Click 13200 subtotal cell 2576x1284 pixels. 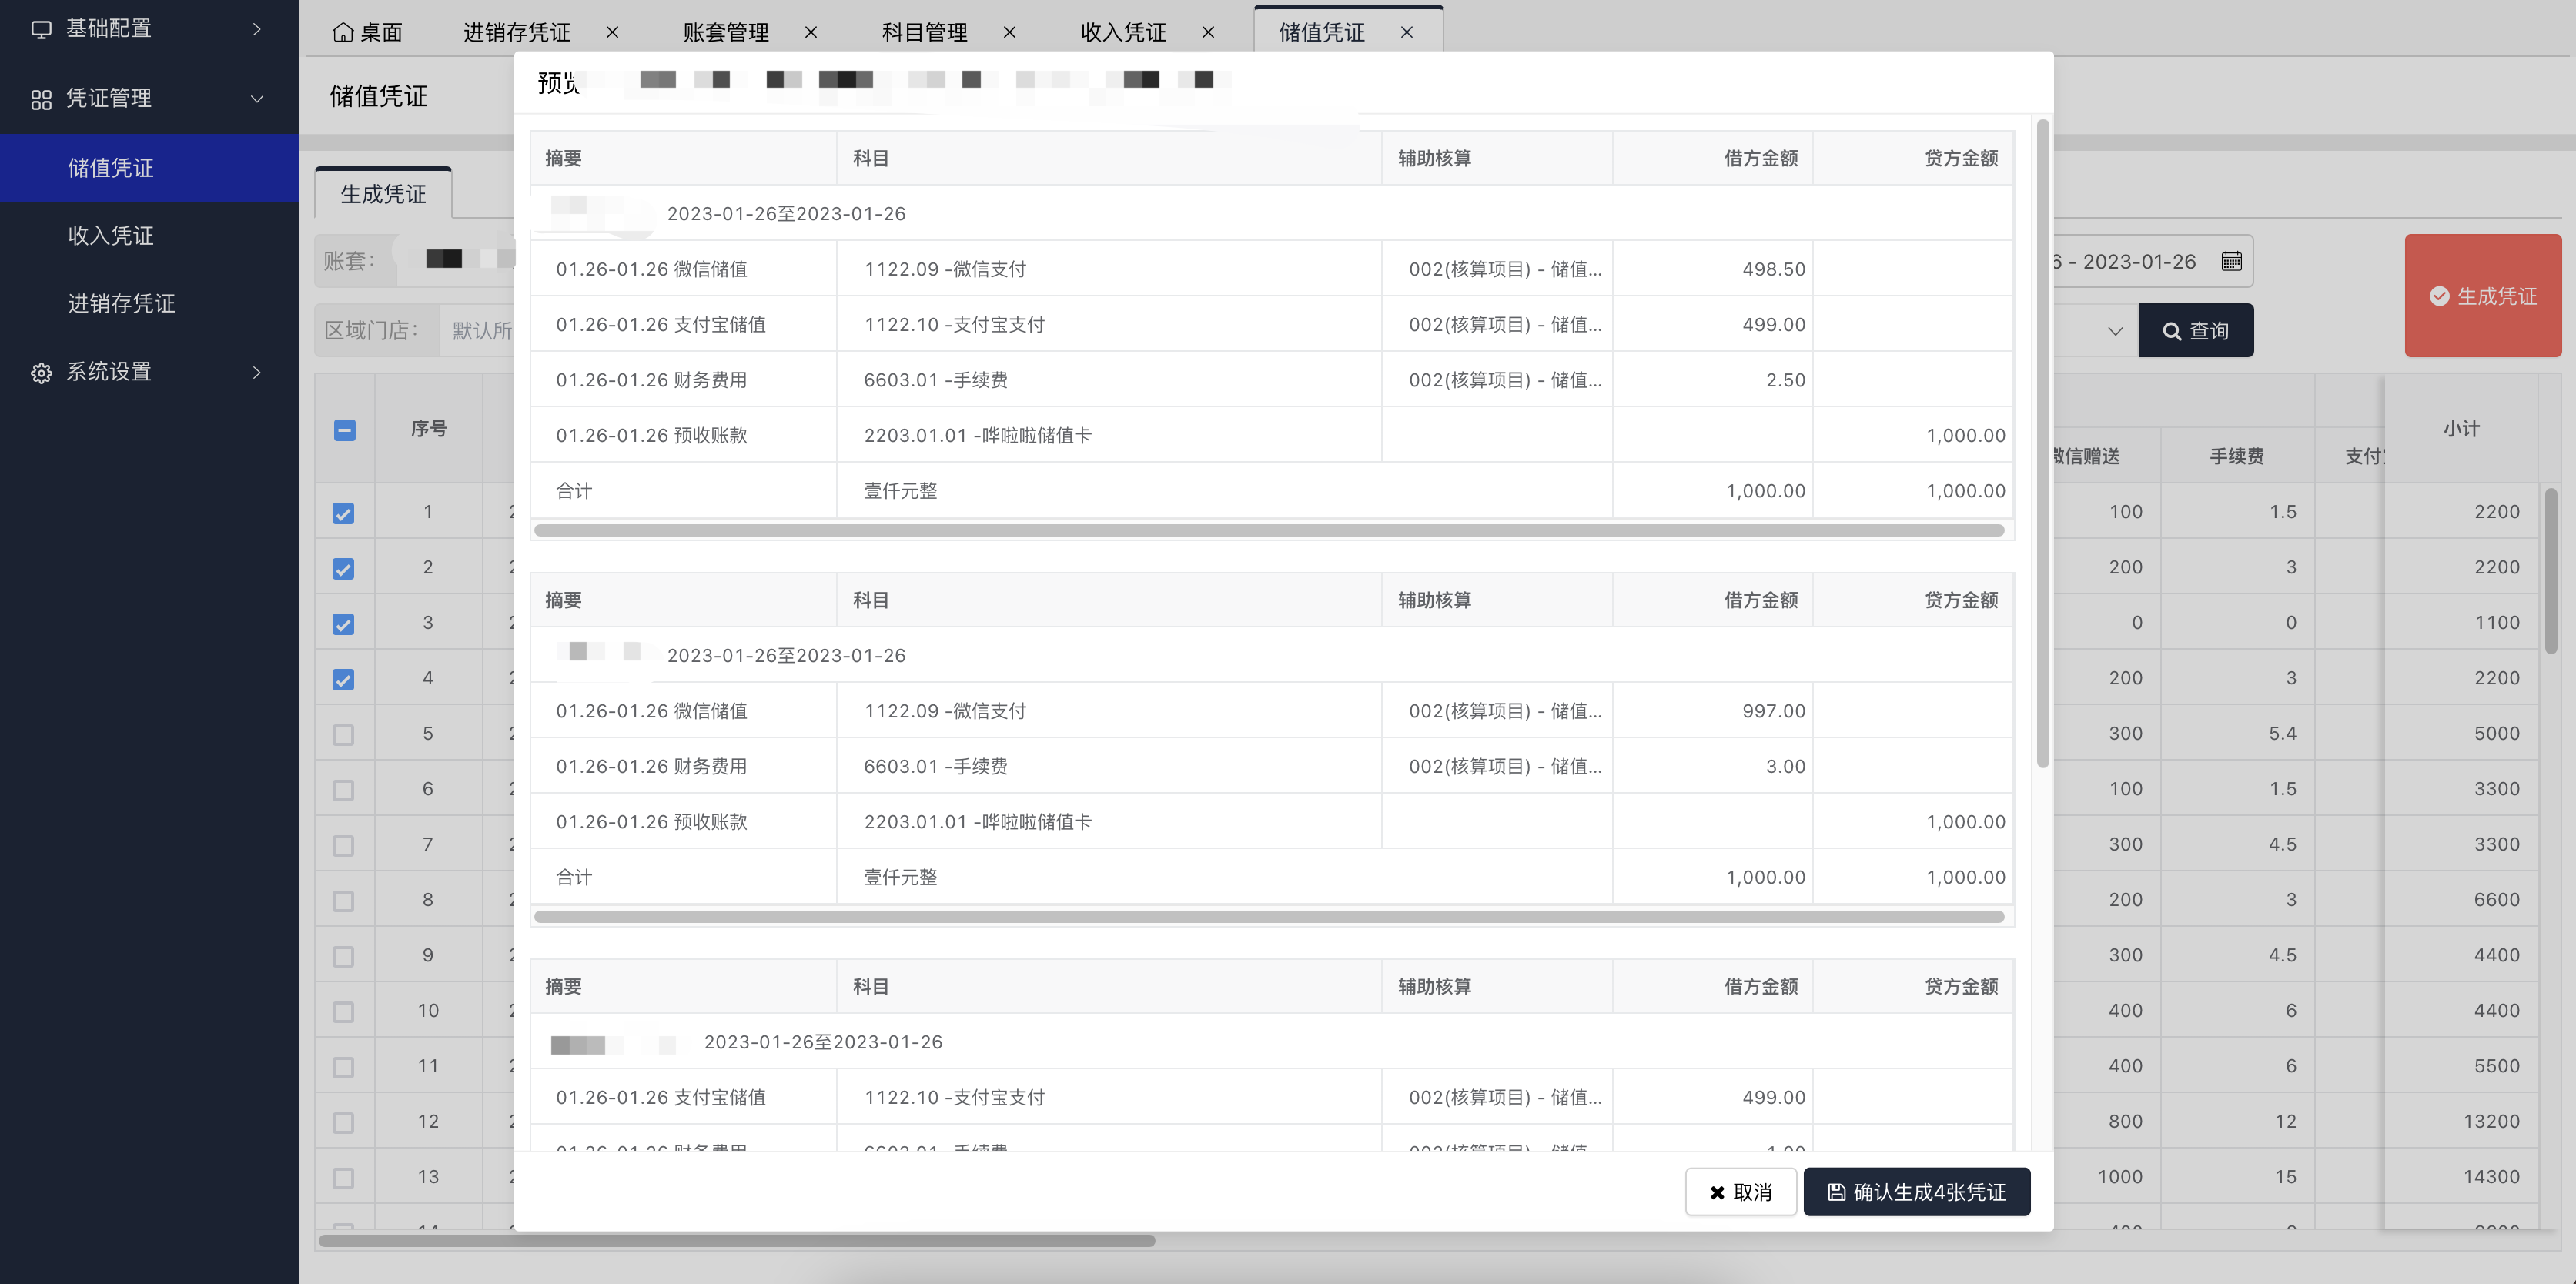2461,1122
